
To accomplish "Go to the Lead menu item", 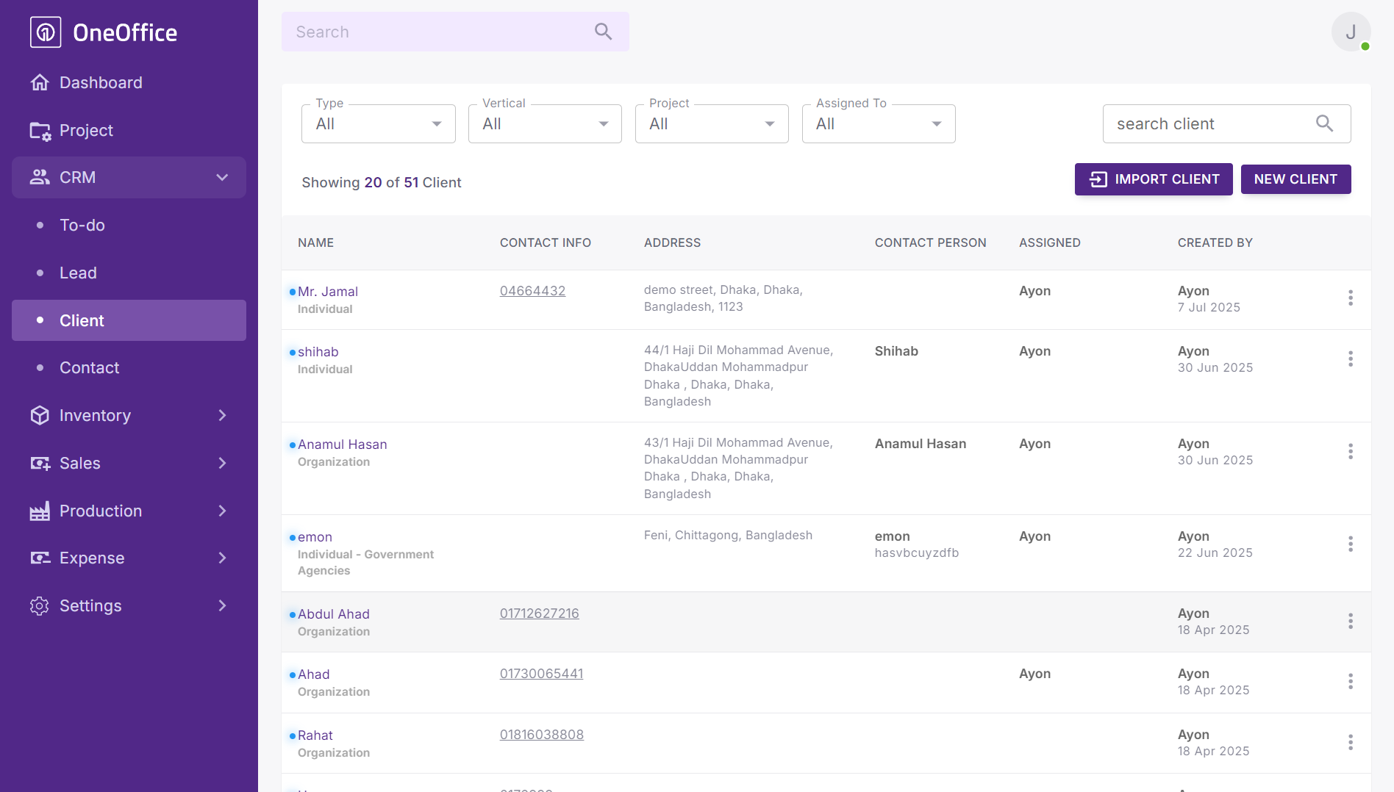I will [x=78, y=273].
